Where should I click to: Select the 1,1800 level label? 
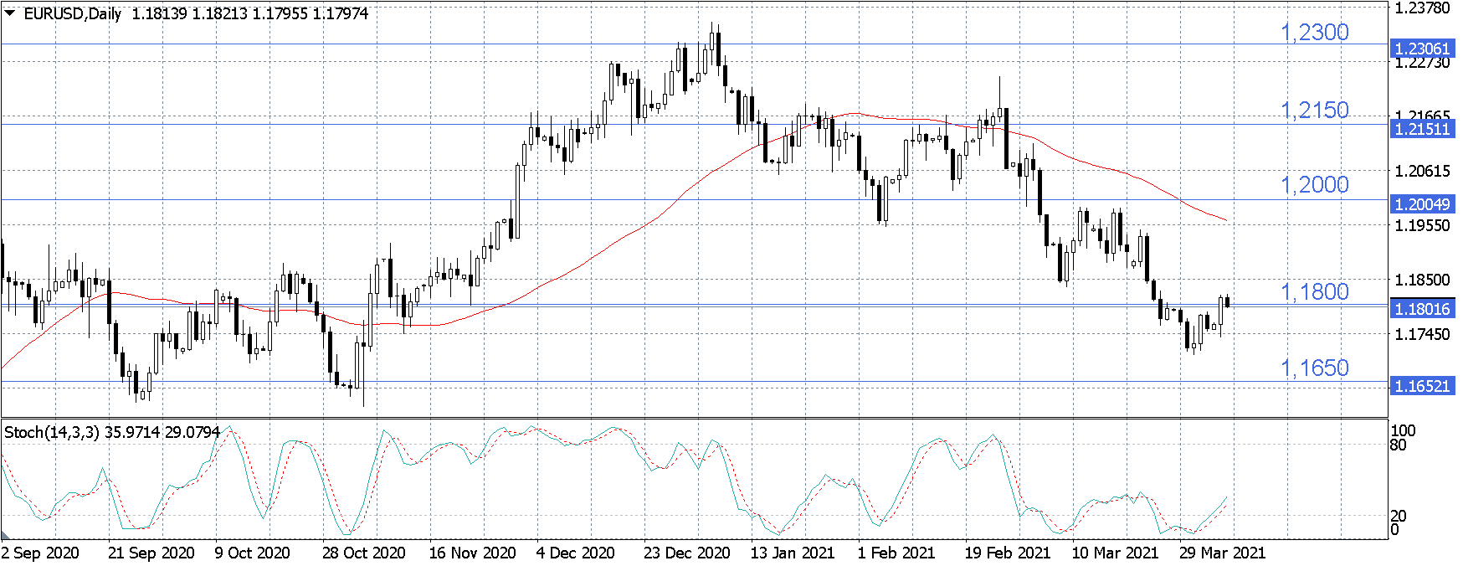coord(1315,292)
